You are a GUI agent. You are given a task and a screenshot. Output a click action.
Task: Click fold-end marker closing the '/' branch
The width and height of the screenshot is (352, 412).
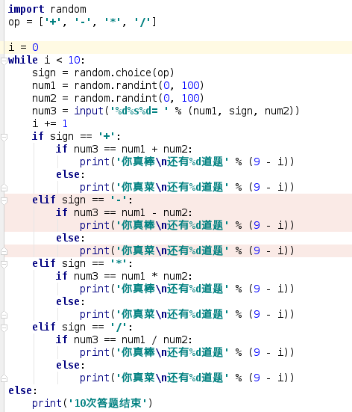[x=4, y=378]
